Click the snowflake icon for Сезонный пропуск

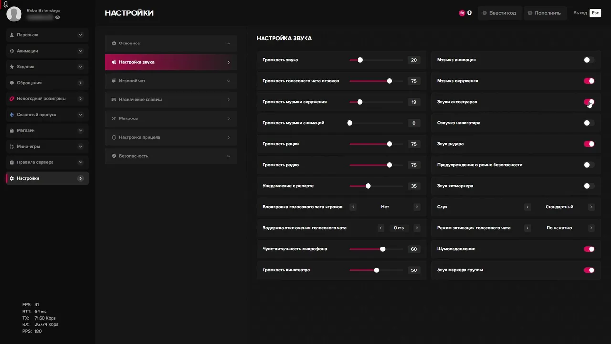[12, 115]
